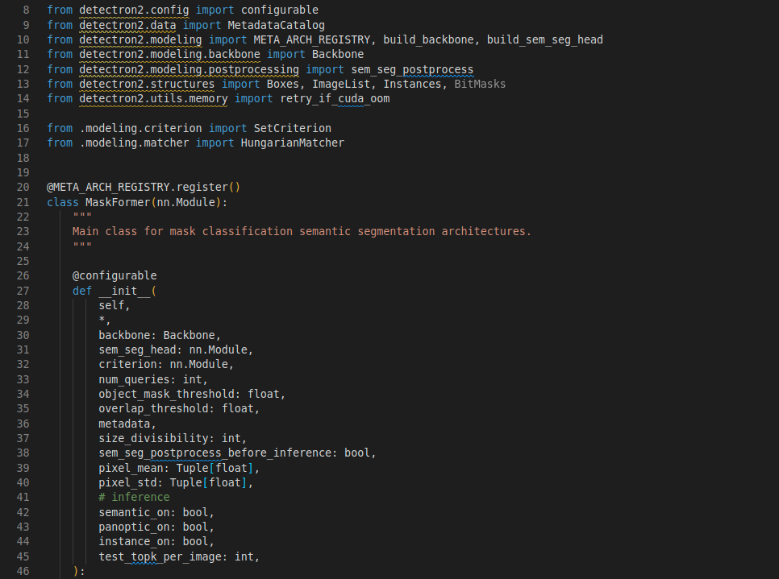Click the object_mask_threshold parameter
This screenshot has height=579, width=779.
(x=166, y=394)
